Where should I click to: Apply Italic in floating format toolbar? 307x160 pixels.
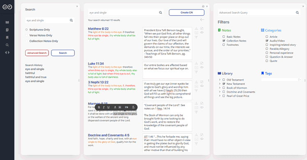click(x=104, y=107)
